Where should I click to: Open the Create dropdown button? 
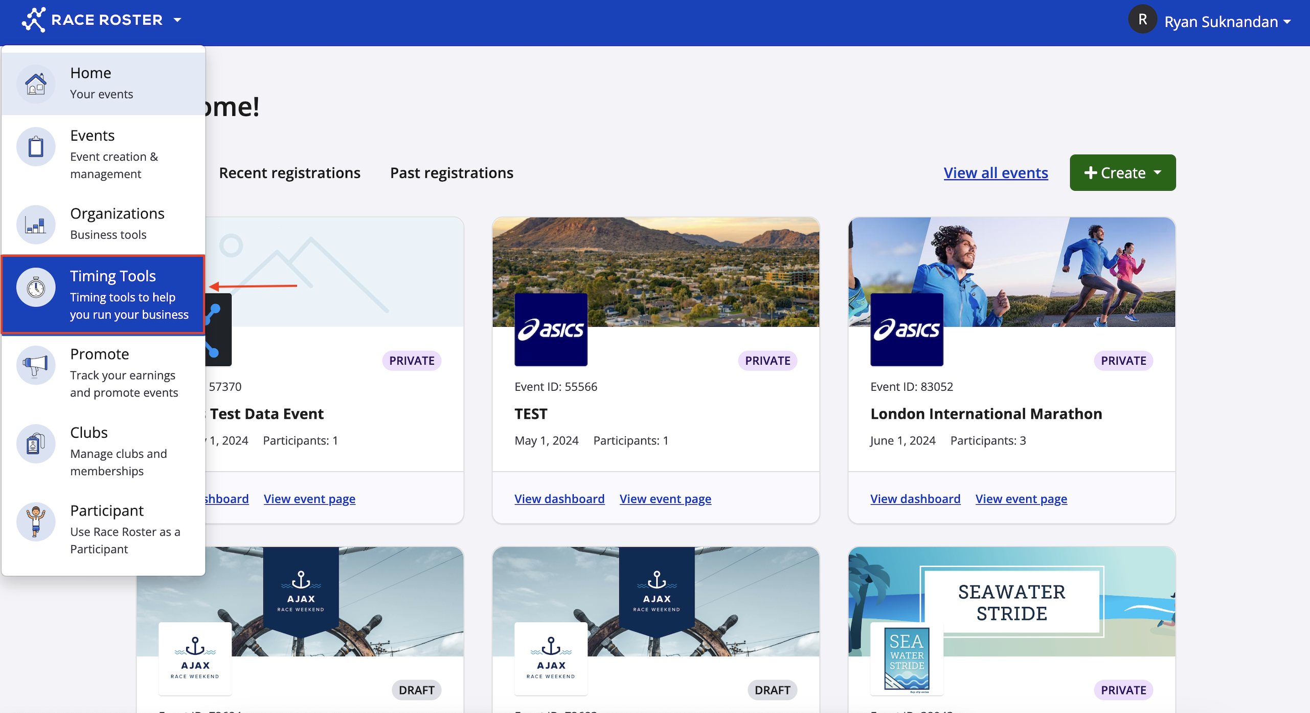1122,173
